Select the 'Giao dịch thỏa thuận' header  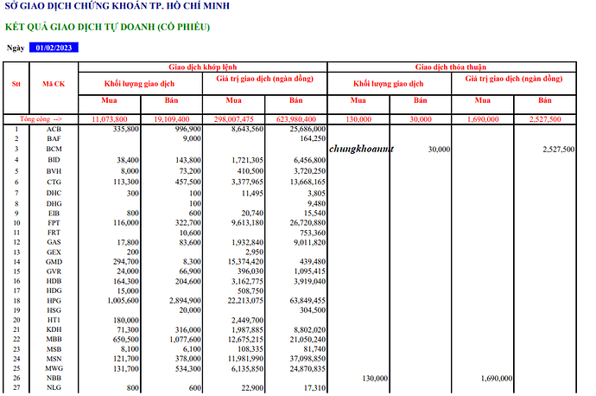tap(450, 67)
